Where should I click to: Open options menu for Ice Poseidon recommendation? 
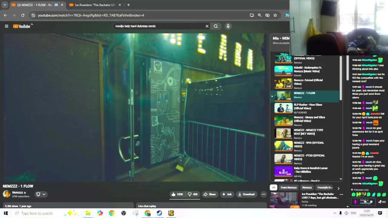[341, 195]
